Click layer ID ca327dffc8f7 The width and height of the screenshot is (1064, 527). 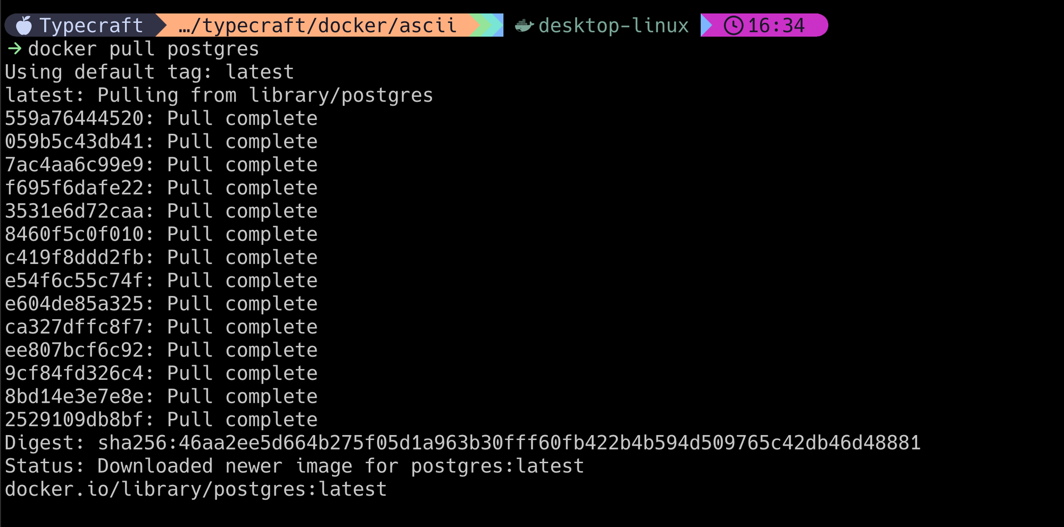coord(74,327)
